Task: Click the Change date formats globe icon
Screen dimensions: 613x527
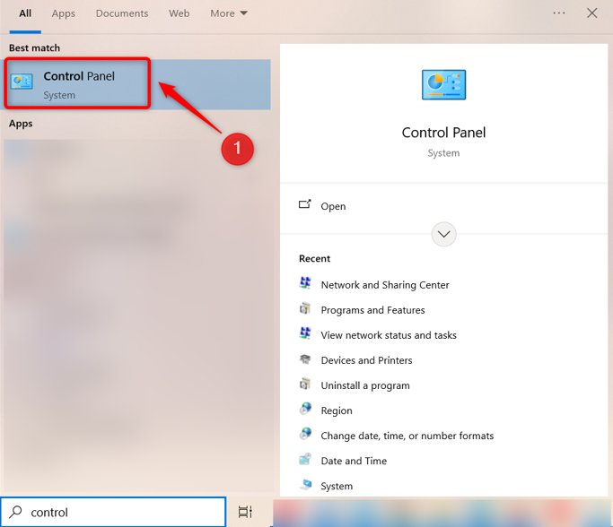Action: (x=305, y=434)
